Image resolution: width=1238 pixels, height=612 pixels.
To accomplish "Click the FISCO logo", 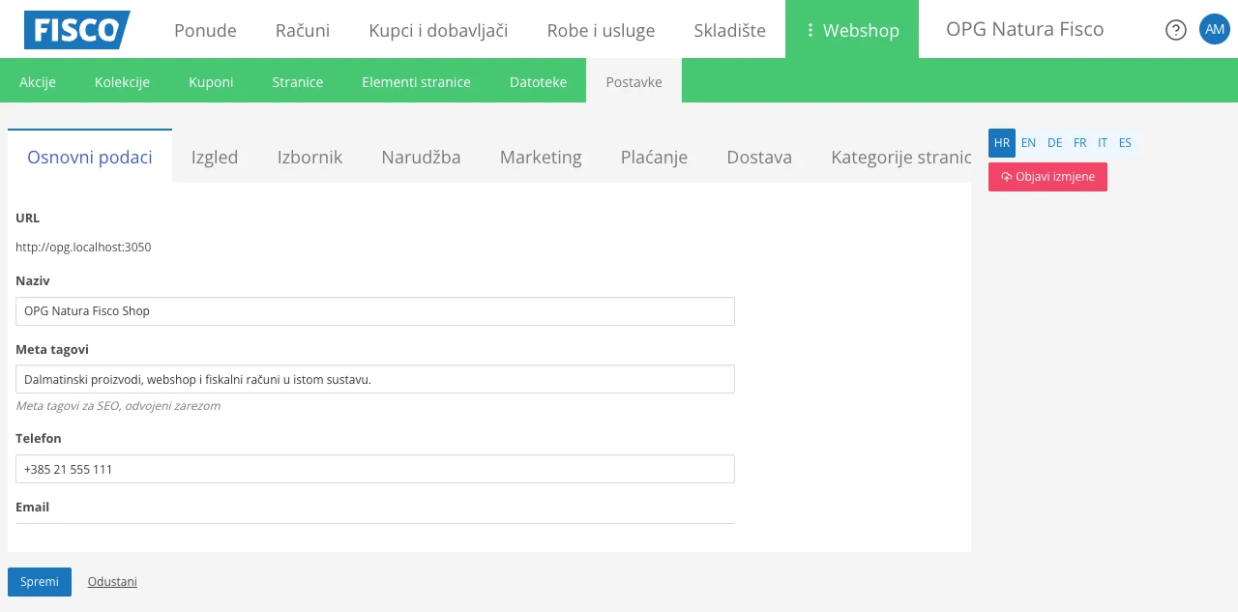I will tap(76, 29).
